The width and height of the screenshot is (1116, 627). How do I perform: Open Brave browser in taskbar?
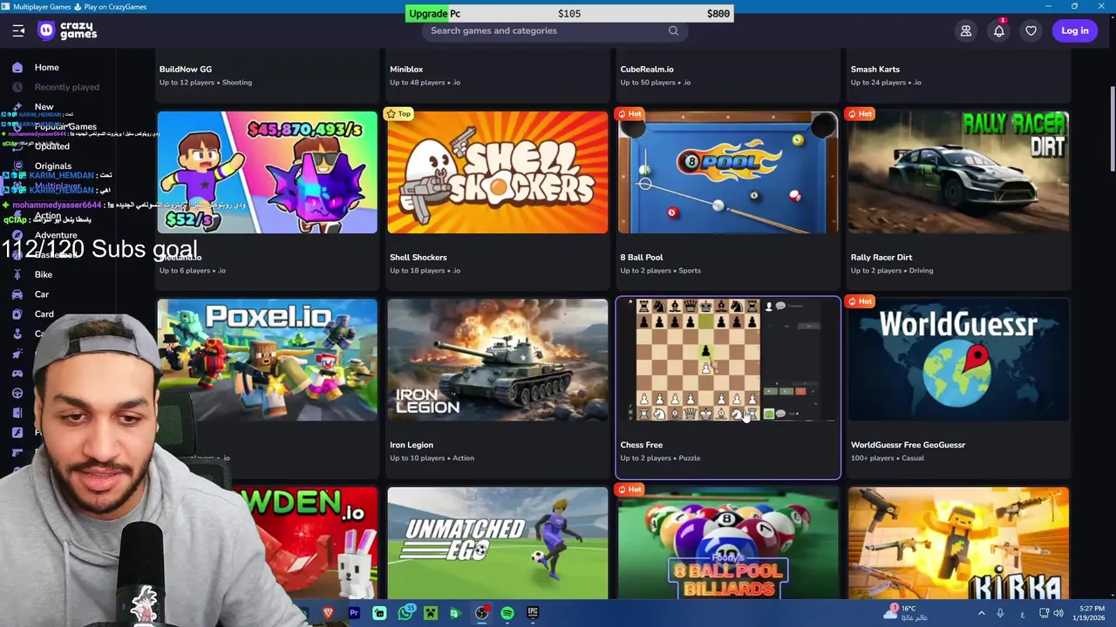(x=328, y=613)
